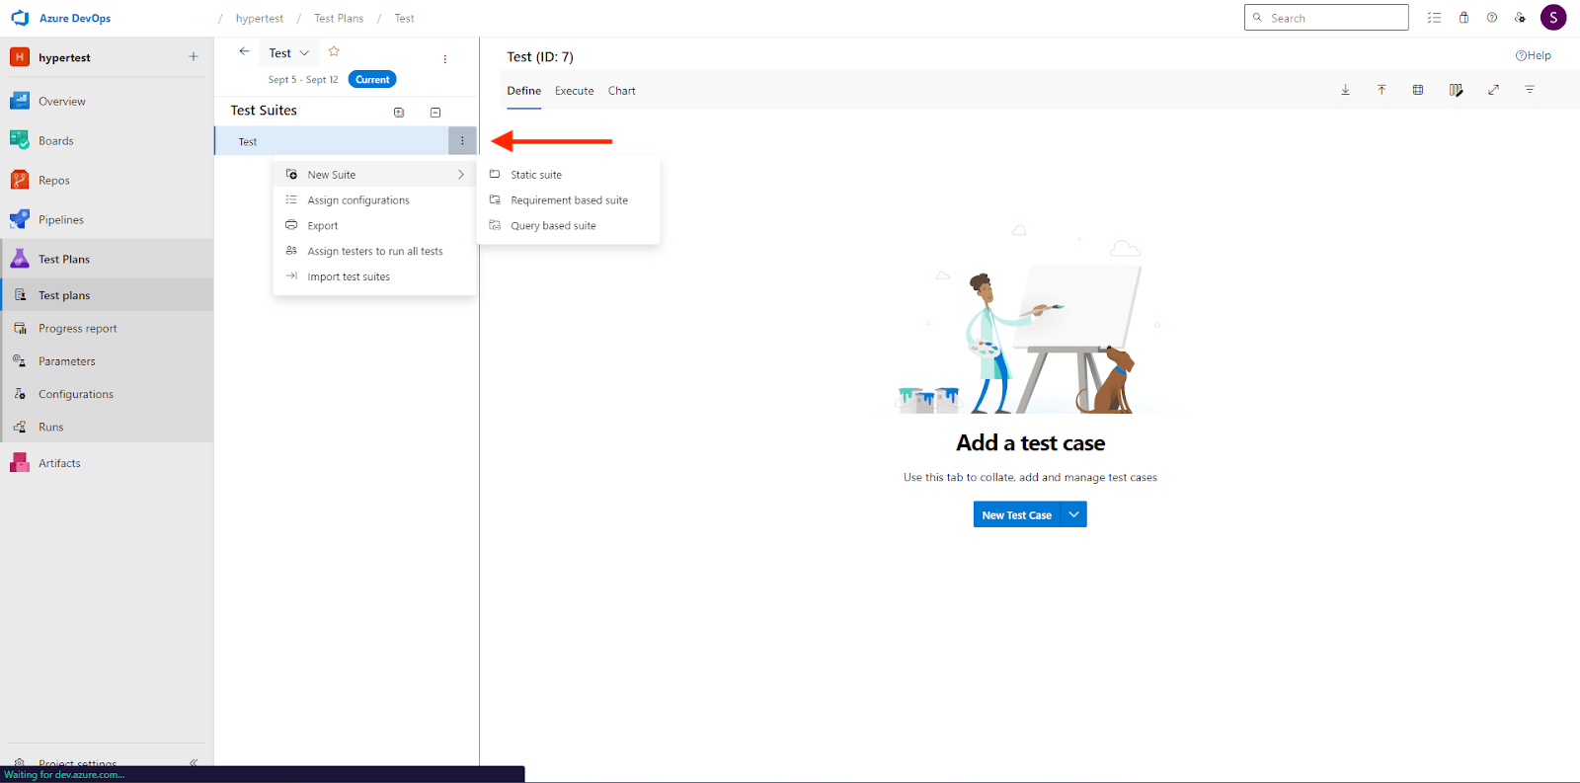Open the Help link

point(1533,55)
